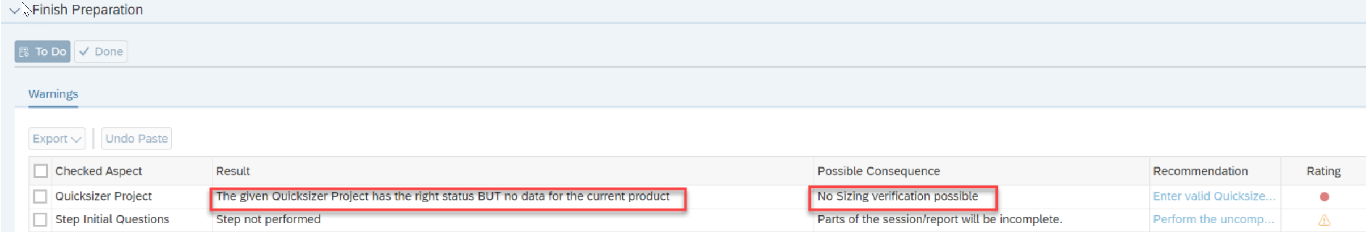
Task: Click the yellow warning triangle rating icon
Action: (x=1324, y=220)
